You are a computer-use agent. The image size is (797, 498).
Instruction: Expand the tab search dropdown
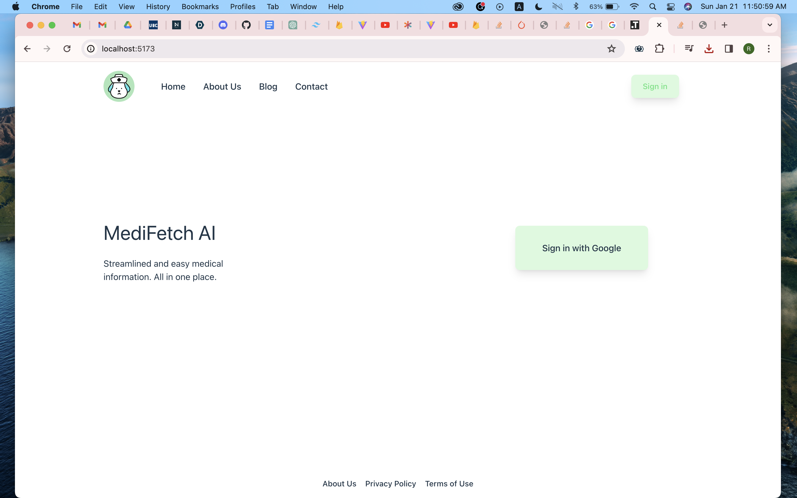point(770,25)
